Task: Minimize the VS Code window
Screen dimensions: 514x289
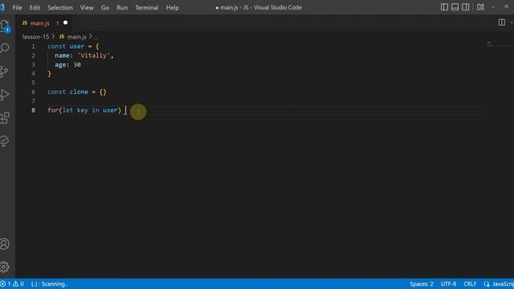Action: tap(492, 7)
